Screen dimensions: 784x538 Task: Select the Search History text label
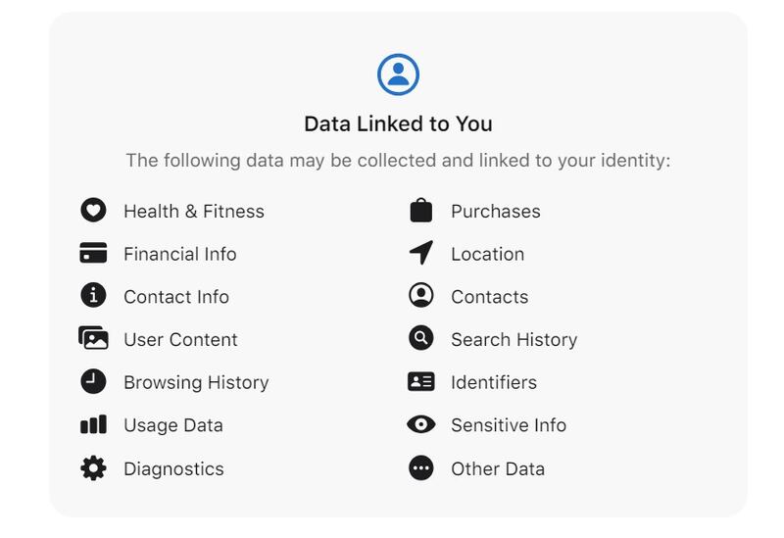(514, 340)
